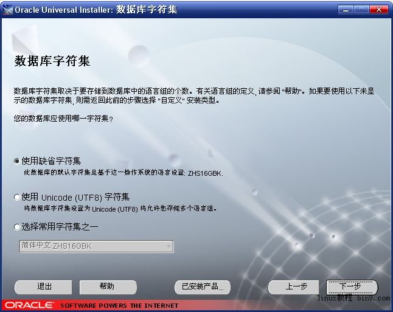Screen dimensions: 393x312
Task: Minimize the installer window
Action: 346,10
